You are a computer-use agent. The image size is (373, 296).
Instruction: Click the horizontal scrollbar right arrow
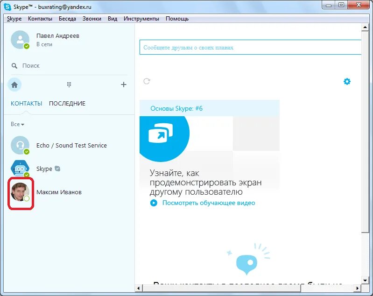tap(357, 288)
